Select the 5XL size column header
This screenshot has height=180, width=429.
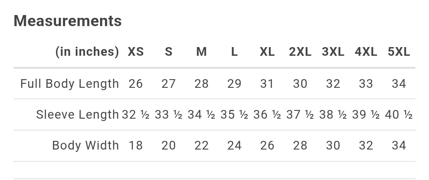point(398,52)
